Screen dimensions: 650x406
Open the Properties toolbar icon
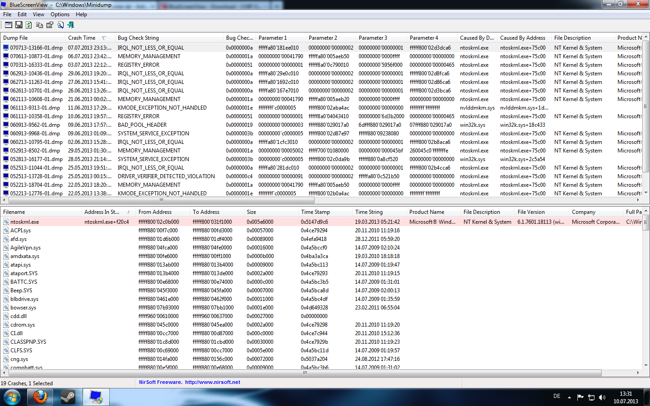(50, 25)
